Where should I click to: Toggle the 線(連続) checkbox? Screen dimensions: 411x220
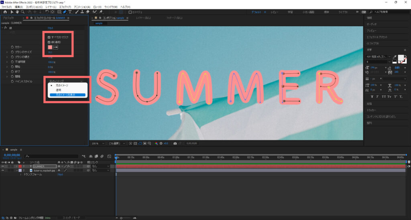click(49, 42)
